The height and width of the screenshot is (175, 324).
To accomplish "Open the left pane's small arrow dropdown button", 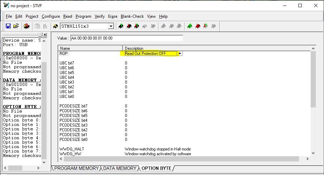I will click(x=40, y=35).
